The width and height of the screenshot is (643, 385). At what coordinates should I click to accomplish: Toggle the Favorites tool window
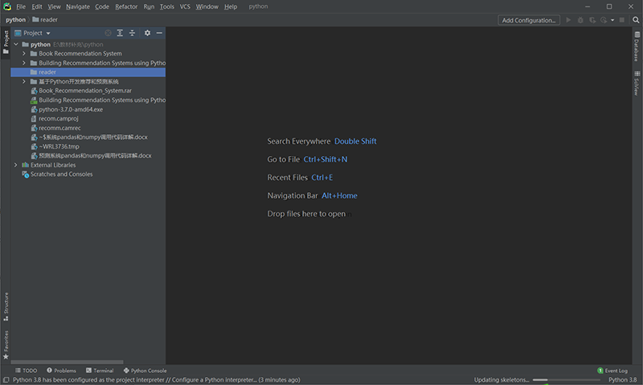[x=6, y=343]
